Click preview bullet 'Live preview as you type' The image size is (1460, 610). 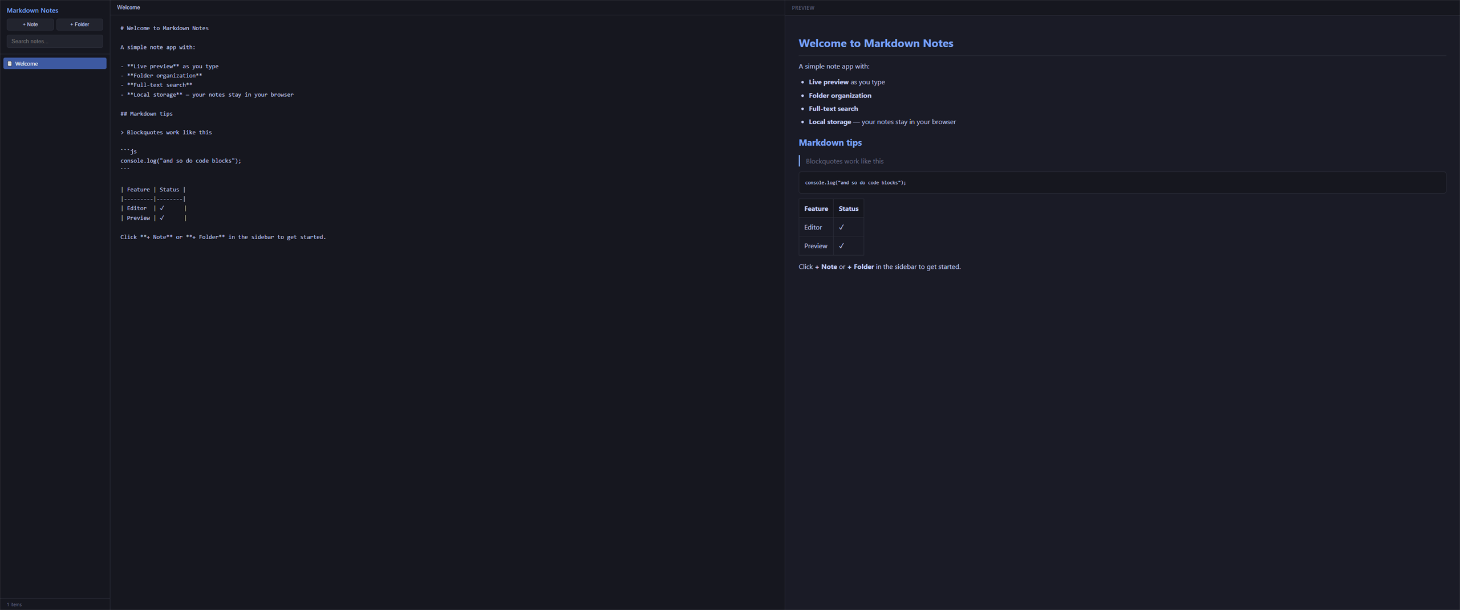[x=846, y=82]
